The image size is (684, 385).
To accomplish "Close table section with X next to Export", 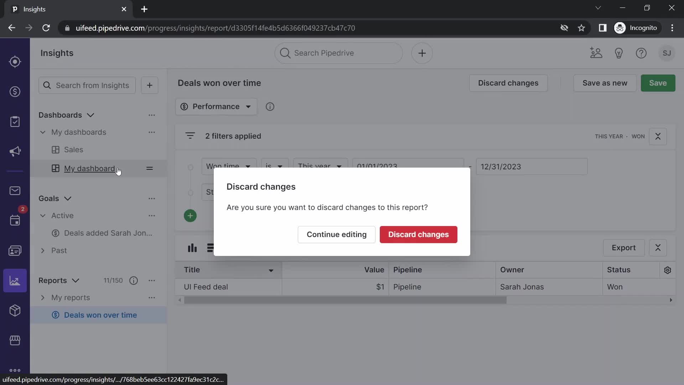I will point(658,248).
